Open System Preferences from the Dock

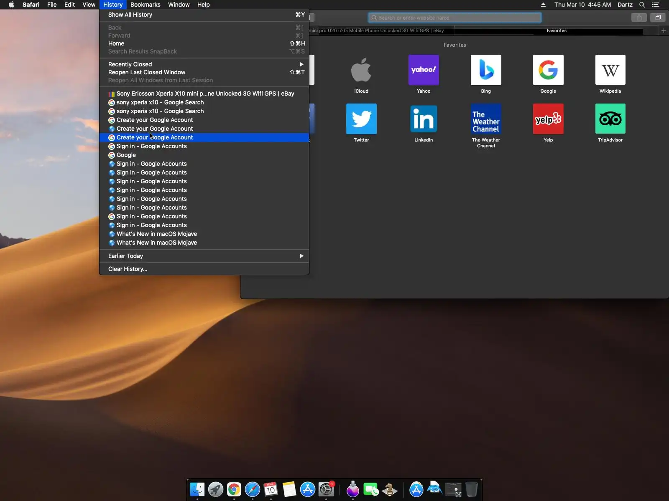coord(326,489)
